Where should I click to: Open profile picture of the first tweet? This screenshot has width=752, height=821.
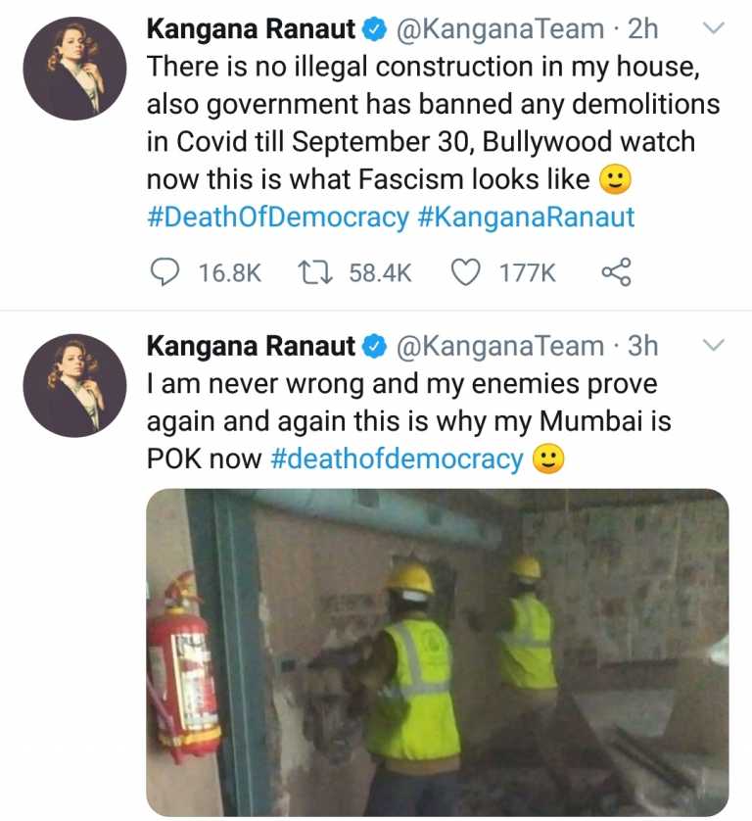point(74,69)
